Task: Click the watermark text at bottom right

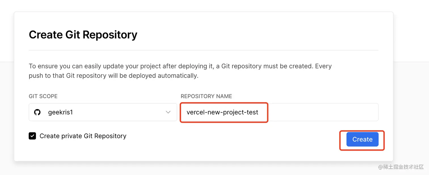Action: pyautogui.click(x=401, y=167)
